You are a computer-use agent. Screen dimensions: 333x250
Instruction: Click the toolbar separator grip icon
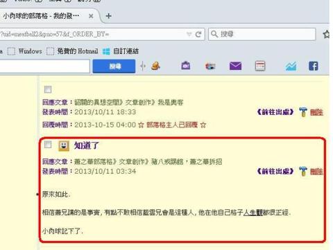point(143,66)
